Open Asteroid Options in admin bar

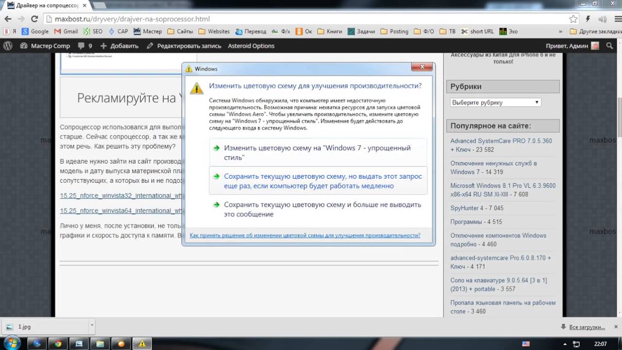251,46
